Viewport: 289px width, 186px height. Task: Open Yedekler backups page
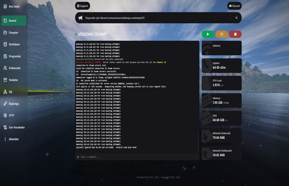14,80
